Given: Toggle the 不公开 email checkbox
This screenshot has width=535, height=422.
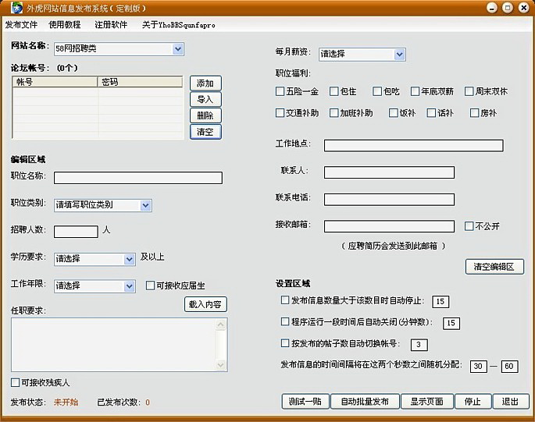Looking at the screenshot, I should click(x=469, y=226).
